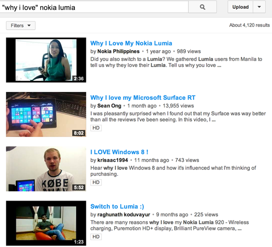The height and width of the screenshot is (247, 272).
Task: Click the HD badge under Surface RT video
Action: point(96,128)
